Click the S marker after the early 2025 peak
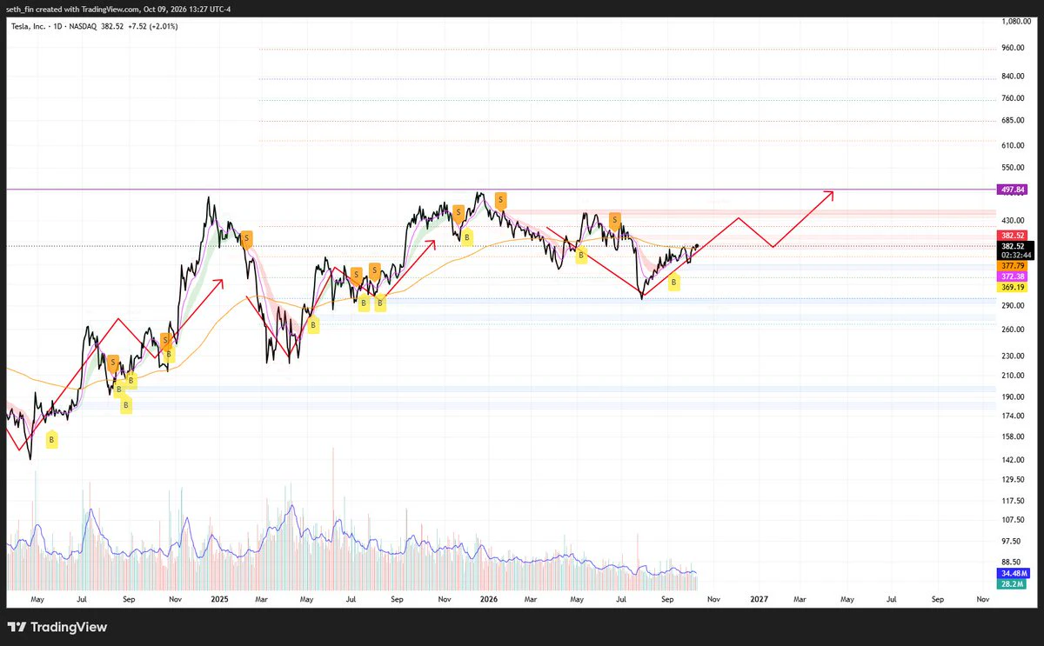 pyautogui.click(x=247, y=237)
